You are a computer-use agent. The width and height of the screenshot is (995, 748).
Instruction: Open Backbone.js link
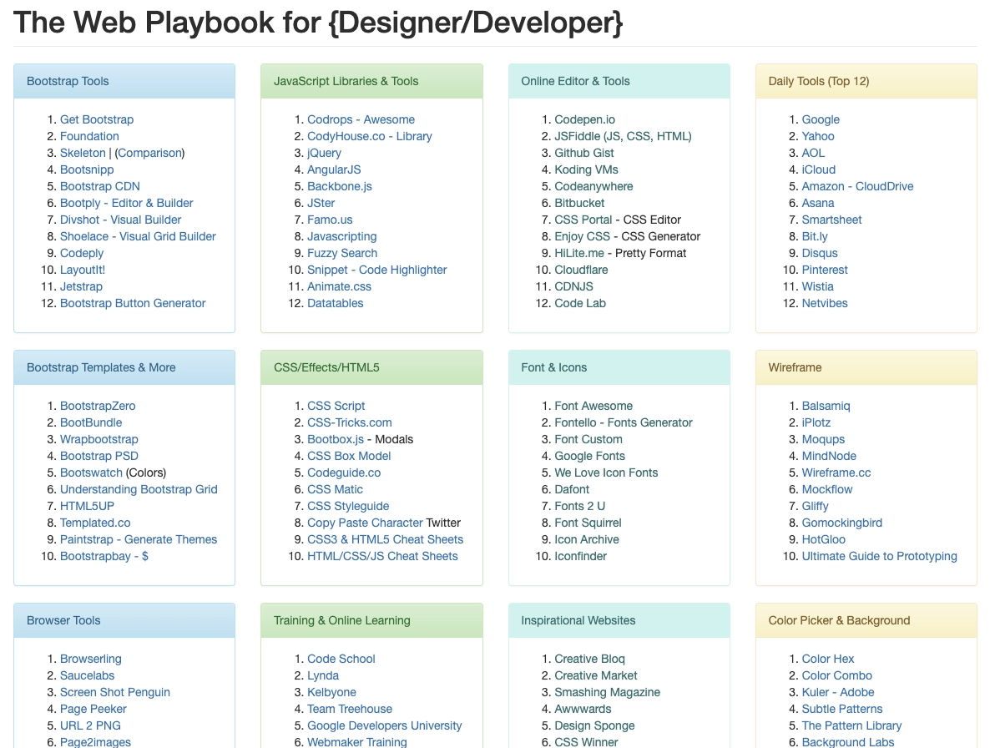pos(340,186)
